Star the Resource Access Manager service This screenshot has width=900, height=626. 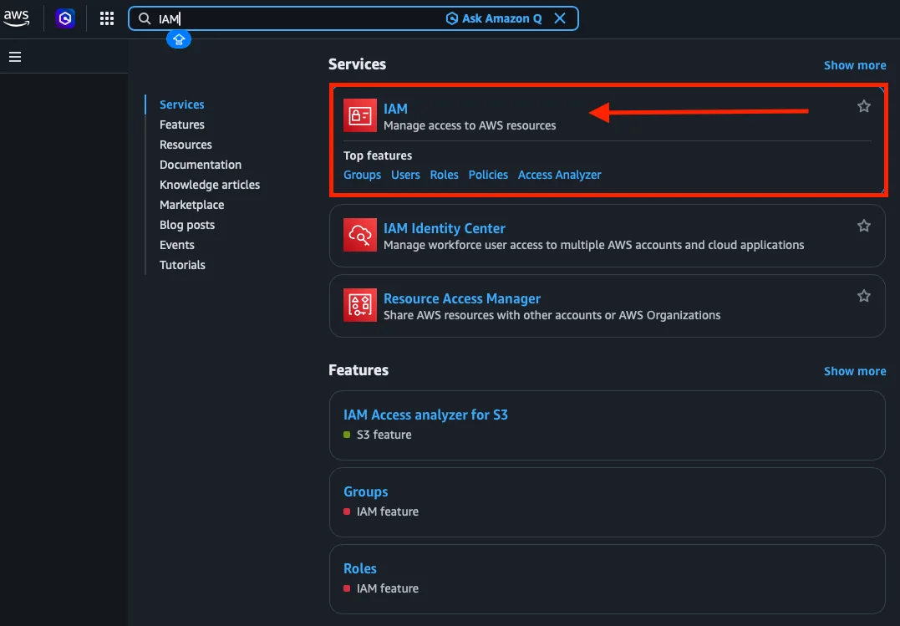click(864, 296)
